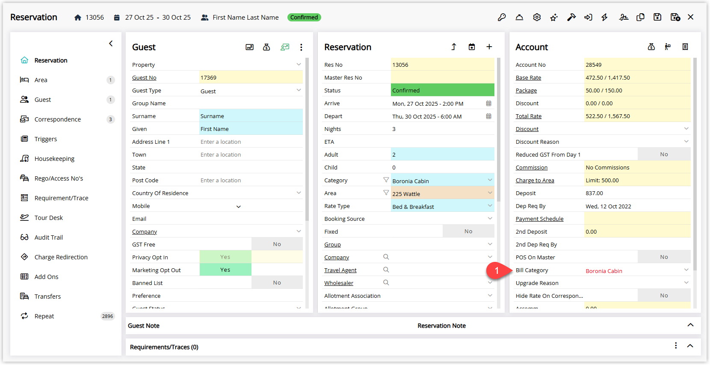Open the Arrive date calendar picker
The width and height of the screenshot is (710, 365).
pos(489,104)
